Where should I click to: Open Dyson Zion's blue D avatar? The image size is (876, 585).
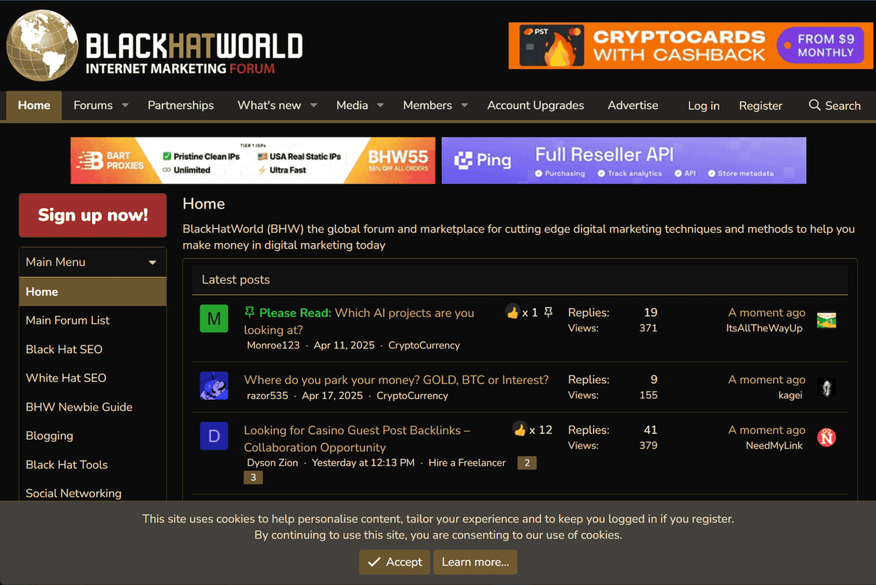click(214, 436)
